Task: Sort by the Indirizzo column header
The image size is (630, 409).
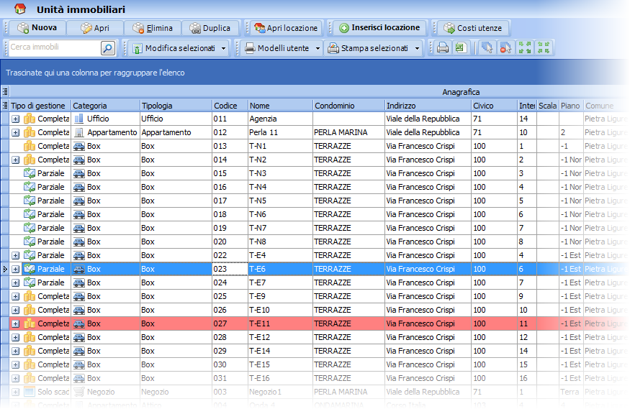Action: (x=428, y=106)
